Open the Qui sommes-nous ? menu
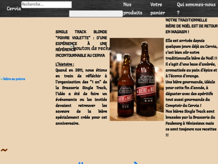This screenshot has height=164, width=218. [x=196, y=9]
